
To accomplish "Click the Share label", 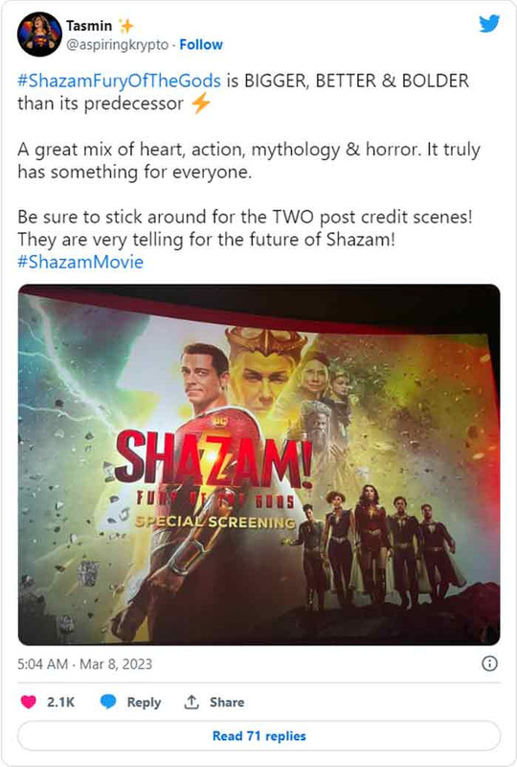I will [x=227, y=702].
